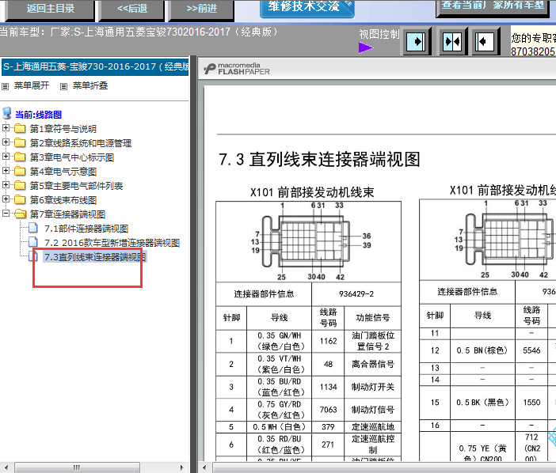
Task: Click the S-上海通用五菱-宝骏730 title bar
Action: (x=95, y=66)
